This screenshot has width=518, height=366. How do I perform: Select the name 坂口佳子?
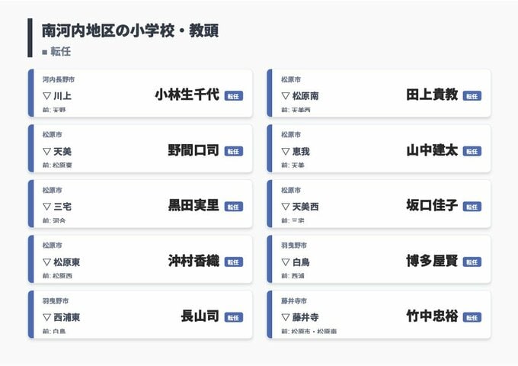click(432, 206)
